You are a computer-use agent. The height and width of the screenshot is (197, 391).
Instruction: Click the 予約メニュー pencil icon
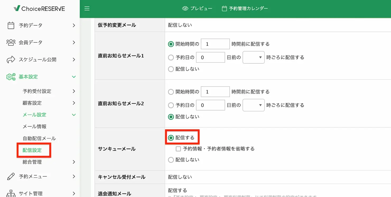[11, 176]
